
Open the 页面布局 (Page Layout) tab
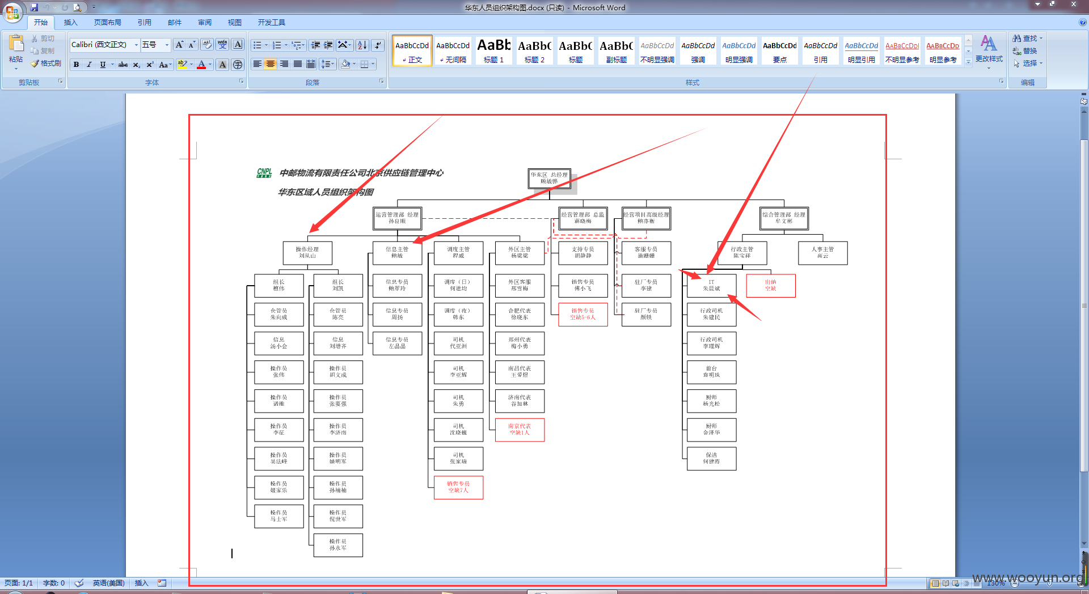click(108, 23)
